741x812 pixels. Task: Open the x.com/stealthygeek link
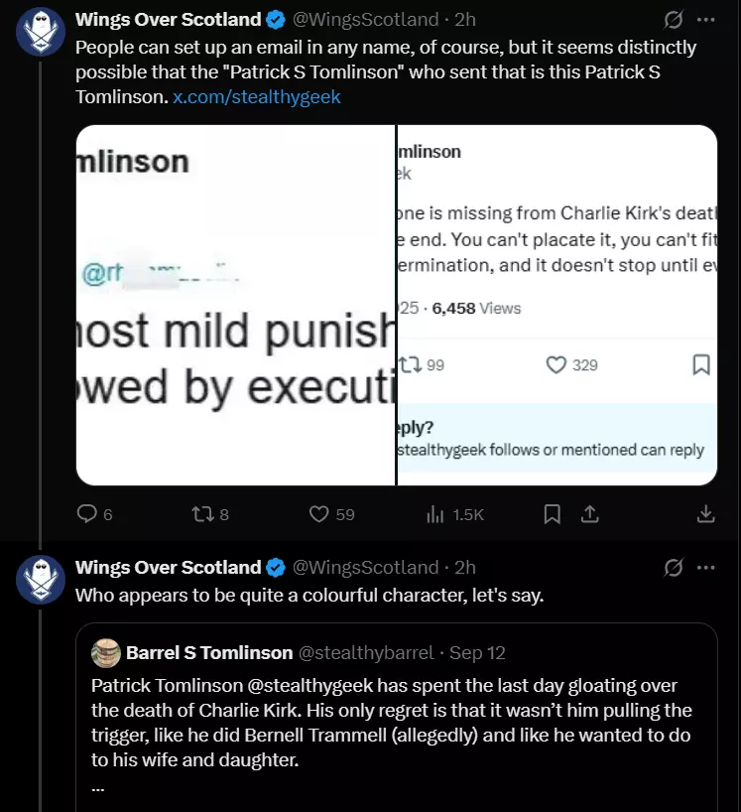[257, 97]
